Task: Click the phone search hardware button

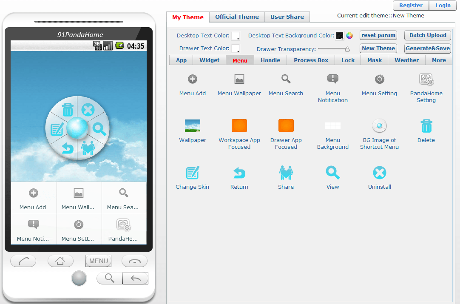Action: [109, 278]
